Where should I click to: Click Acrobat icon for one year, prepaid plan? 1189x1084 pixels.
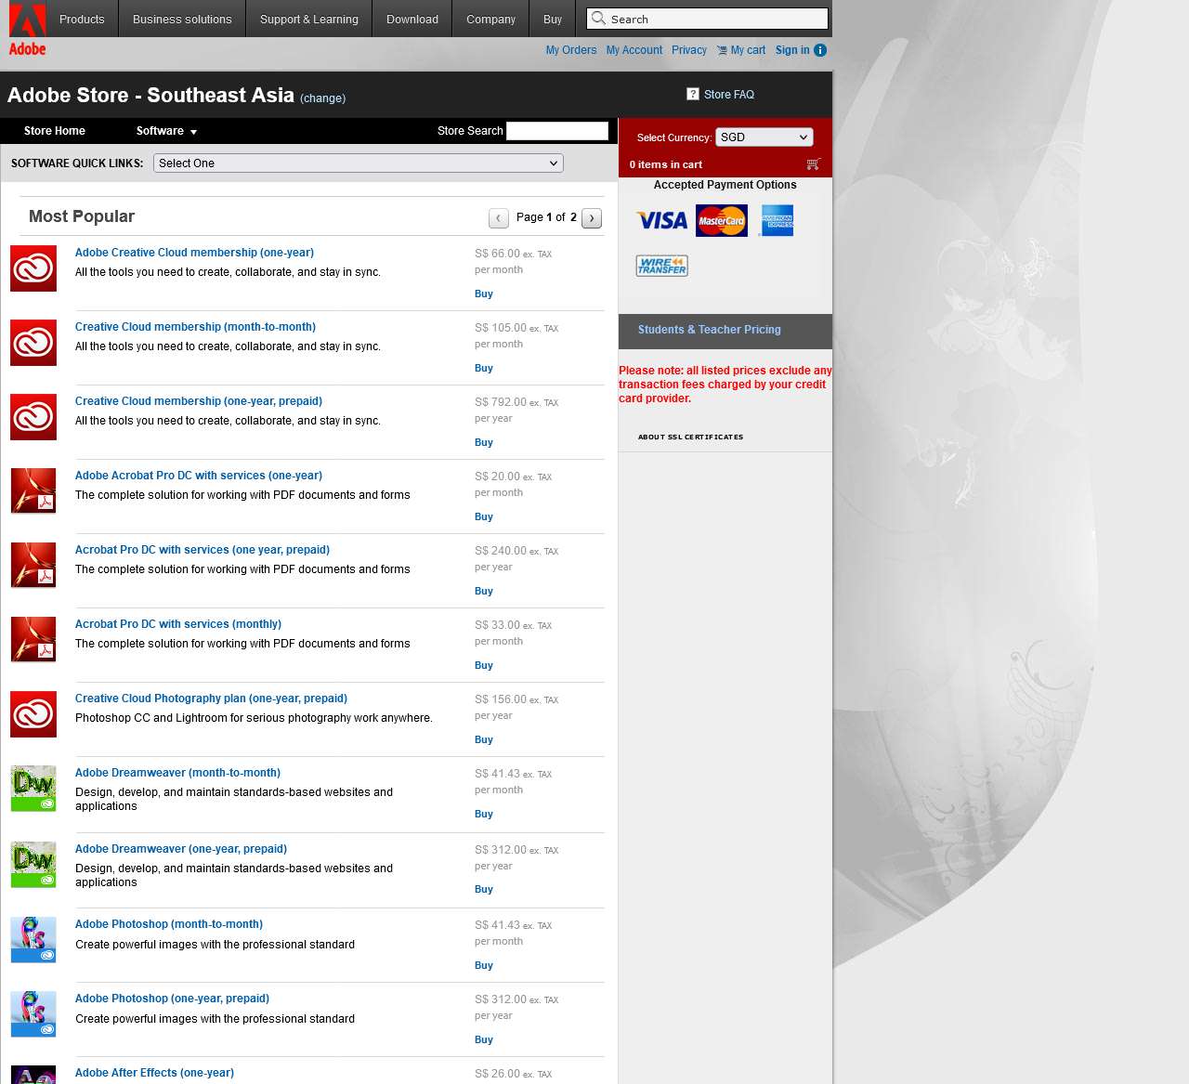[x=33, y=565]
